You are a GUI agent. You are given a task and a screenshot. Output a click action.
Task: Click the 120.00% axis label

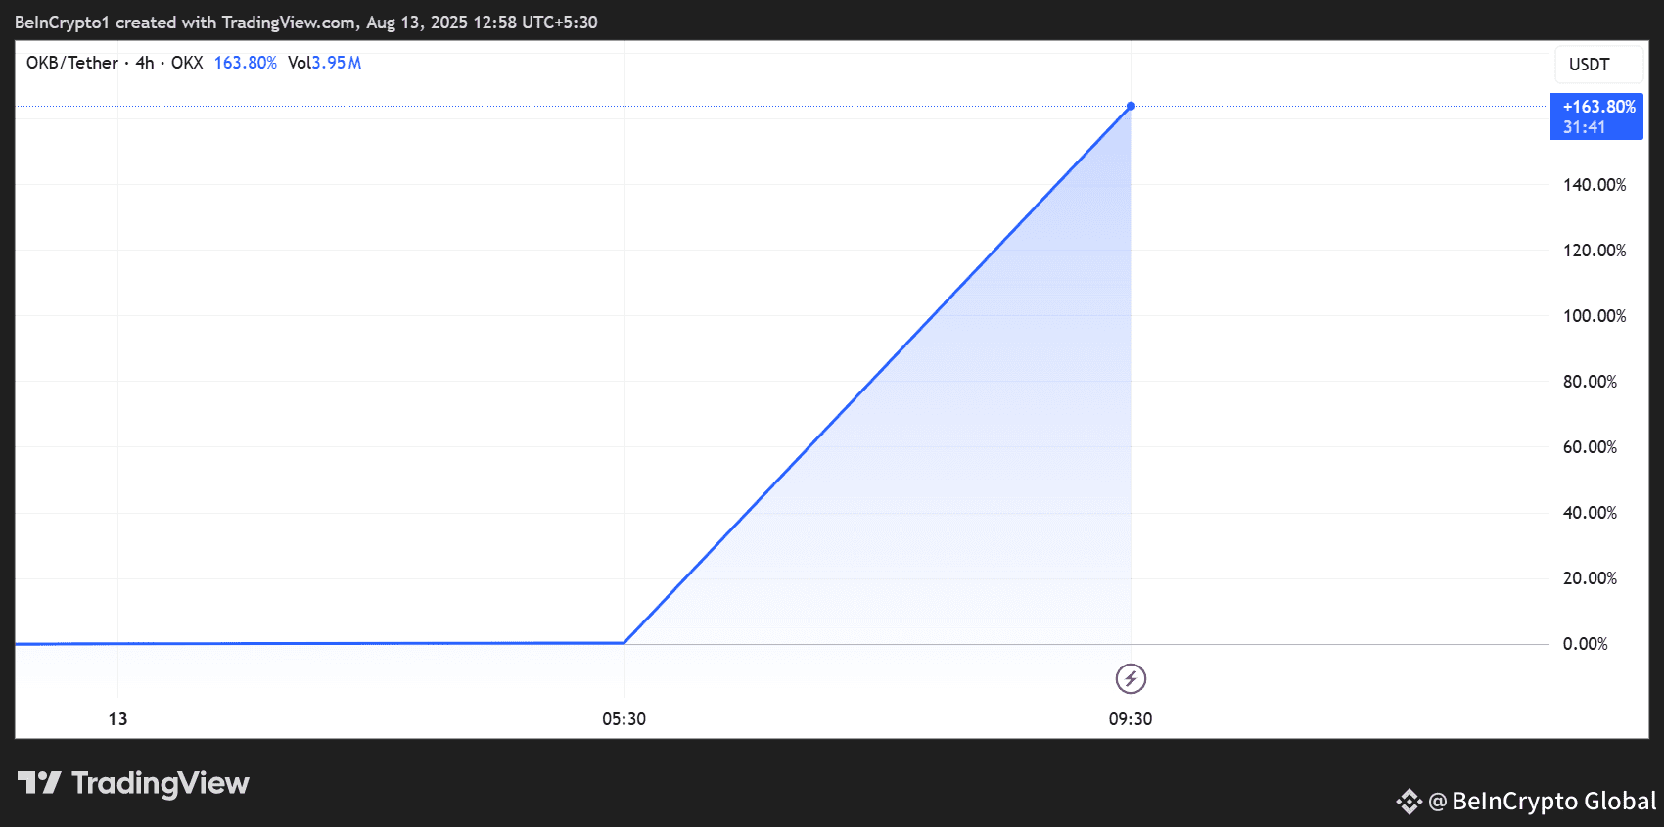coord(1595,251)
